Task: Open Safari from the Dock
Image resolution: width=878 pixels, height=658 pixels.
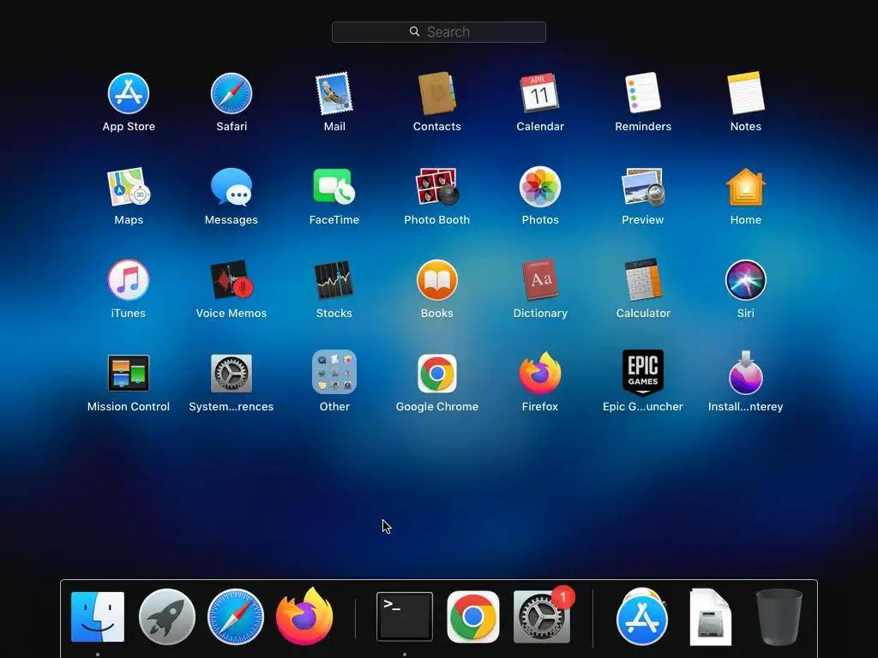Action: click(236, 617)
